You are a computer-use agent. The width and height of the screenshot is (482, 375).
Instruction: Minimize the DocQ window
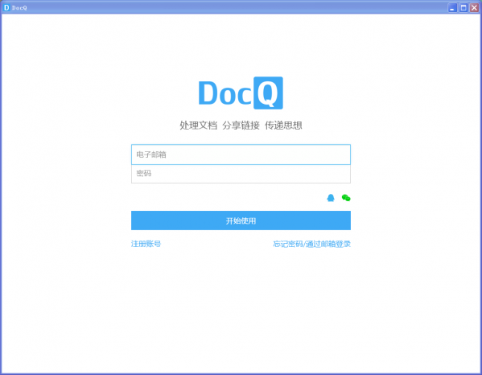tap(452, 7)
